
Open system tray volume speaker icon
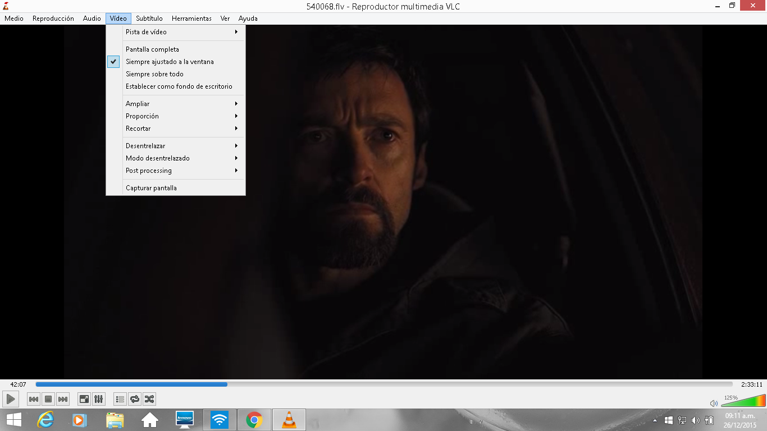pos(696,420)
